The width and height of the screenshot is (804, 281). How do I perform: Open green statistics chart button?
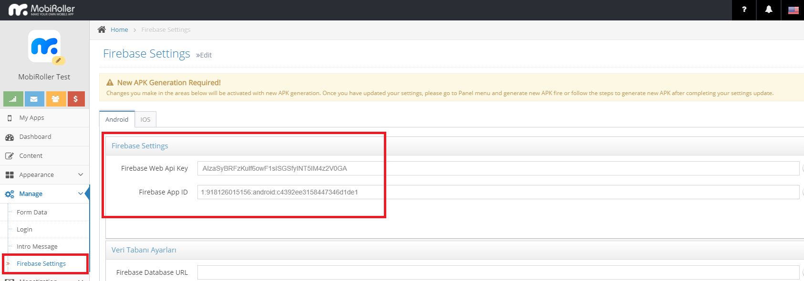click(x=13, y=99)
